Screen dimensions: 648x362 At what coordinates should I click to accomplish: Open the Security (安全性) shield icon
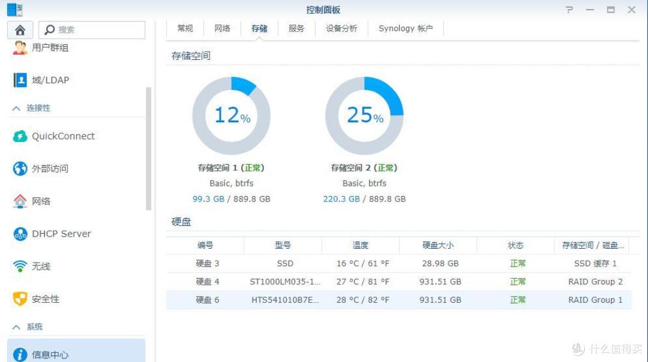(20, 299)
